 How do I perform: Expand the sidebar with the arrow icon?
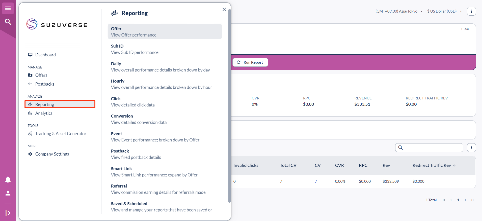point(8,213)
